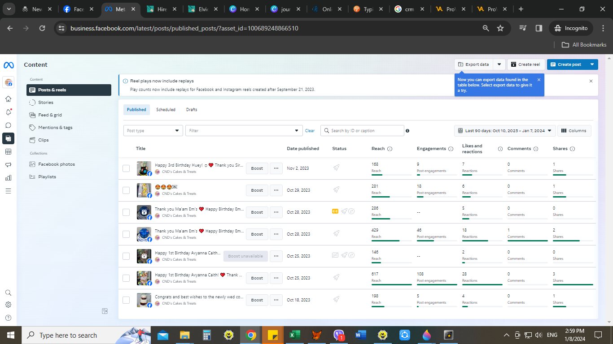
Task: Open the Post type dropdown
Action: (x=153, y=131)
